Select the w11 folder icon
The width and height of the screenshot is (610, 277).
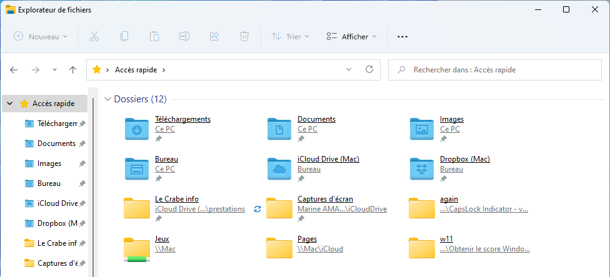click(422, 248)
